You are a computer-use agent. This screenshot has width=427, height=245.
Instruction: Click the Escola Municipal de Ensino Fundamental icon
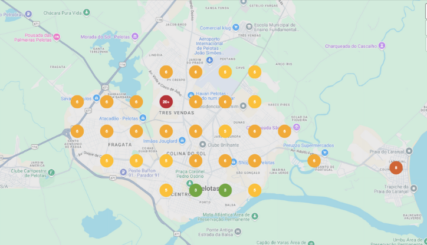(x=249, y=27)
